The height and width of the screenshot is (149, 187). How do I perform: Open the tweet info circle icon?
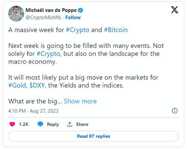pyautogui.click(x=175, y=111)
